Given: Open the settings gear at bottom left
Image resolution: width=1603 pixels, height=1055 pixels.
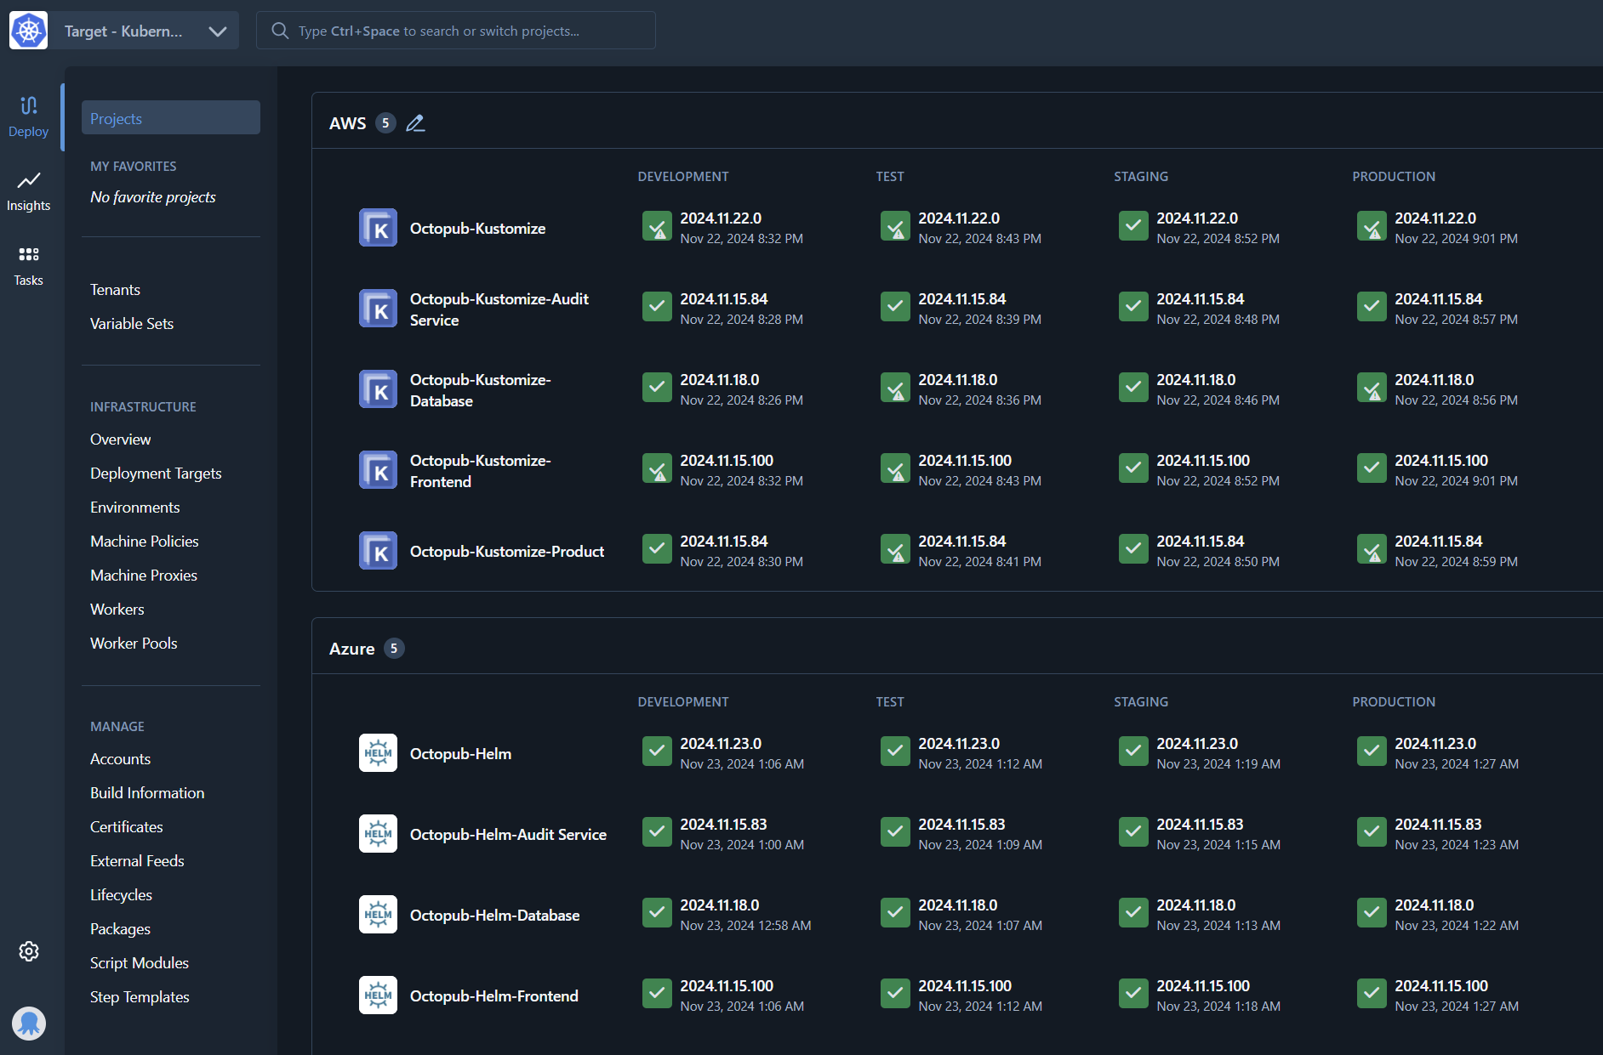Looking at the screenshot, I should tap(28, 951).
